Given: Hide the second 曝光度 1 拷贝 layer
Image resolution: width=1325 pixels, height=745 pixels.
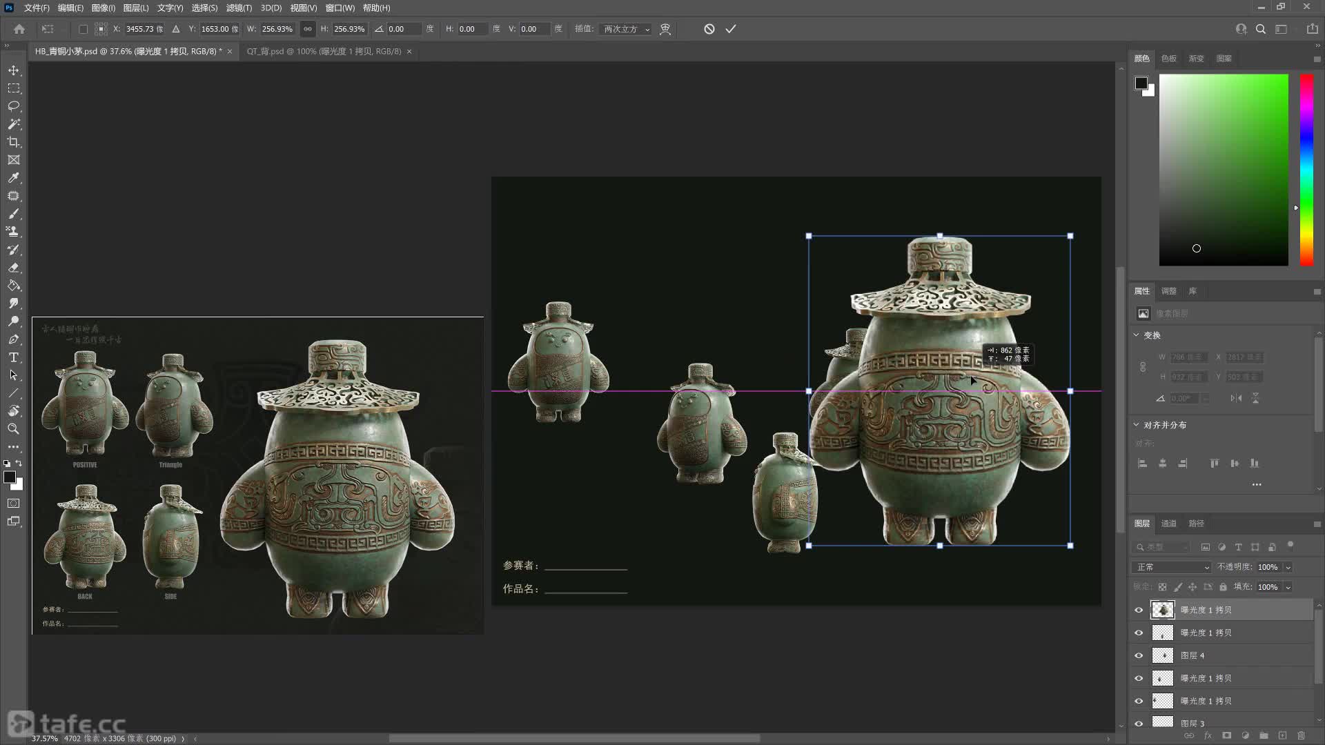Looking at the screenshot, I should 1139,633.
